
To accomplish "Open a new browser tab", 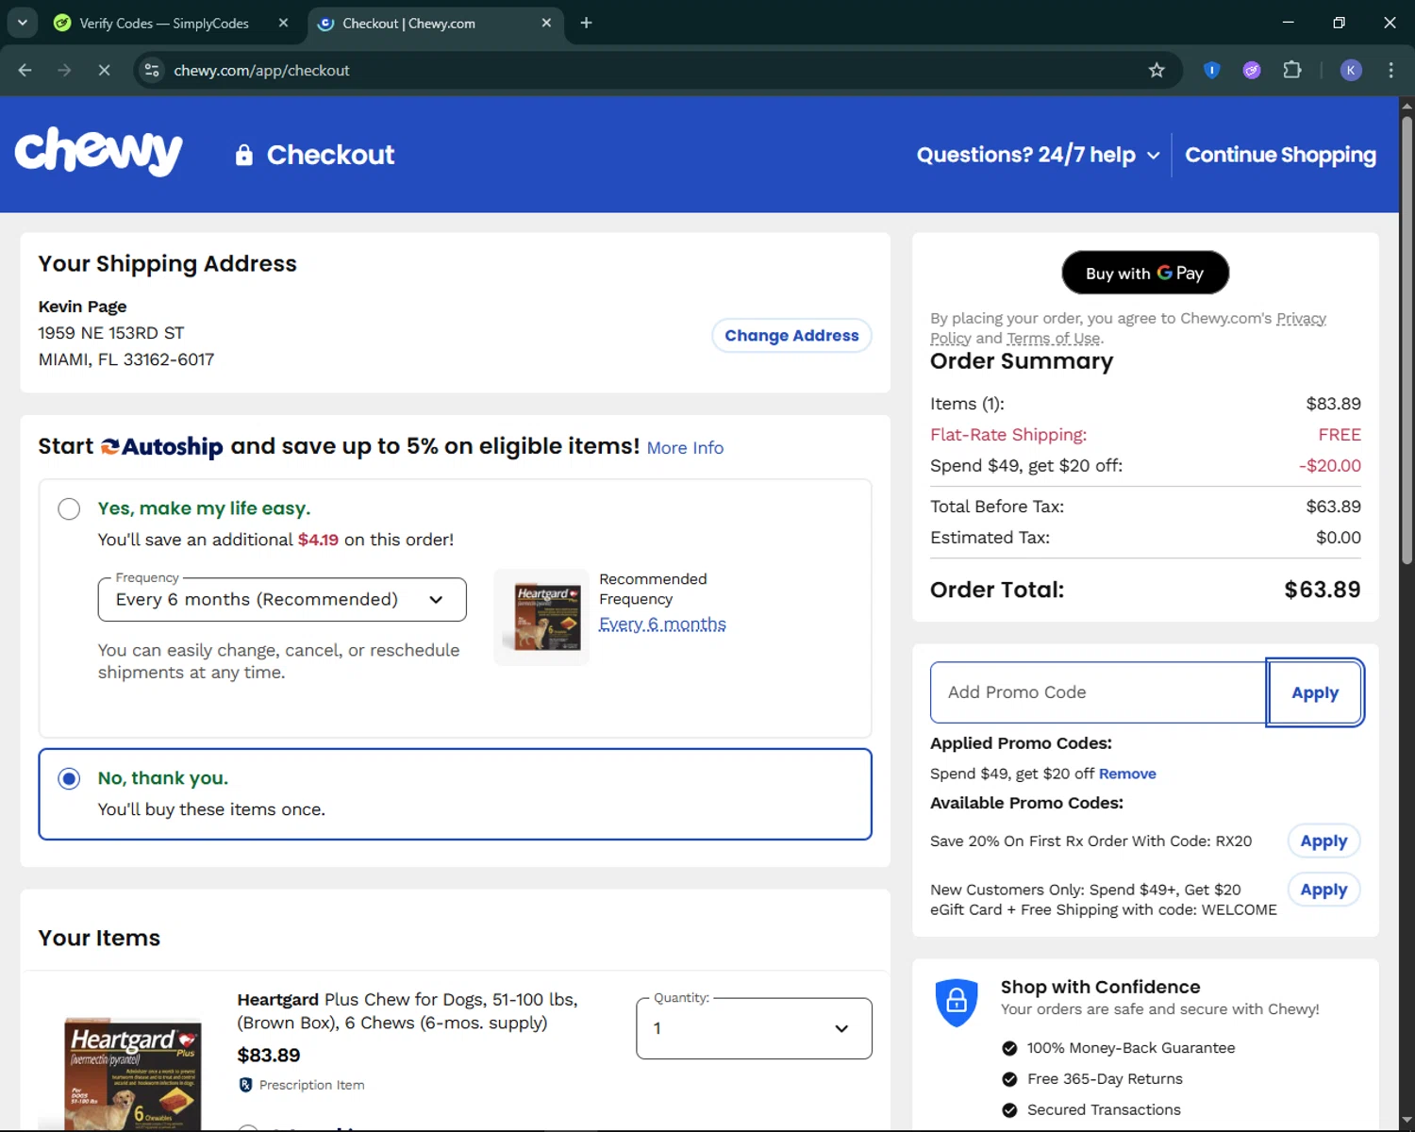I will [586, 23].
